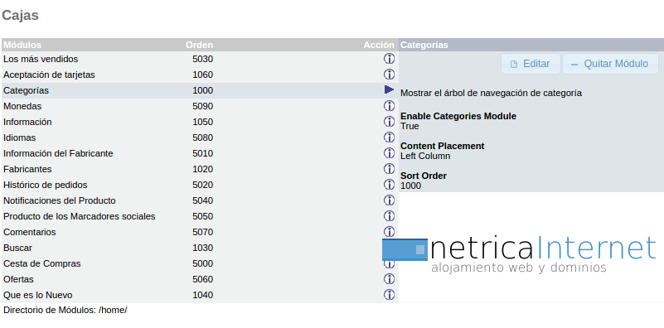This screenshot has height=328, width=664.
Task: Open info icon for Histórico de pedidos
Action: (389, 185)
